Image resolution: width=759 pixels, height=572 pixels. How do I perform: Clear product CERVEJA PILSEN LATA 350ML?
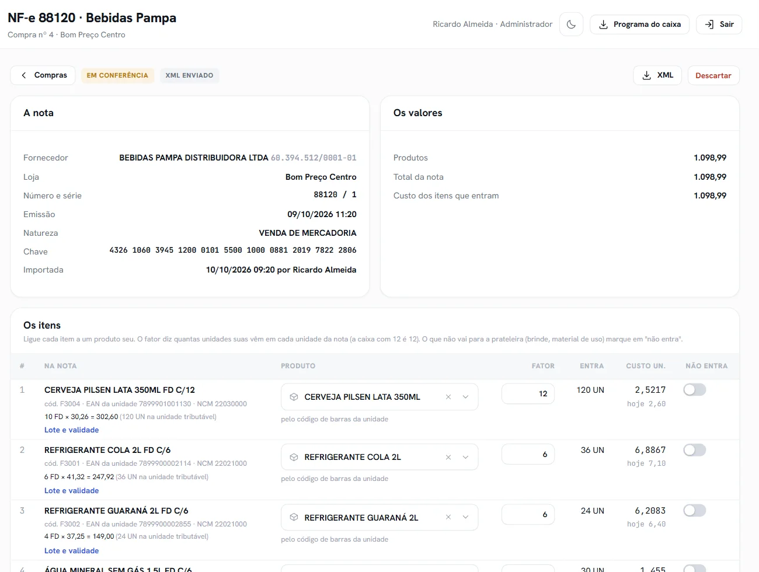(x=448, y=397)
